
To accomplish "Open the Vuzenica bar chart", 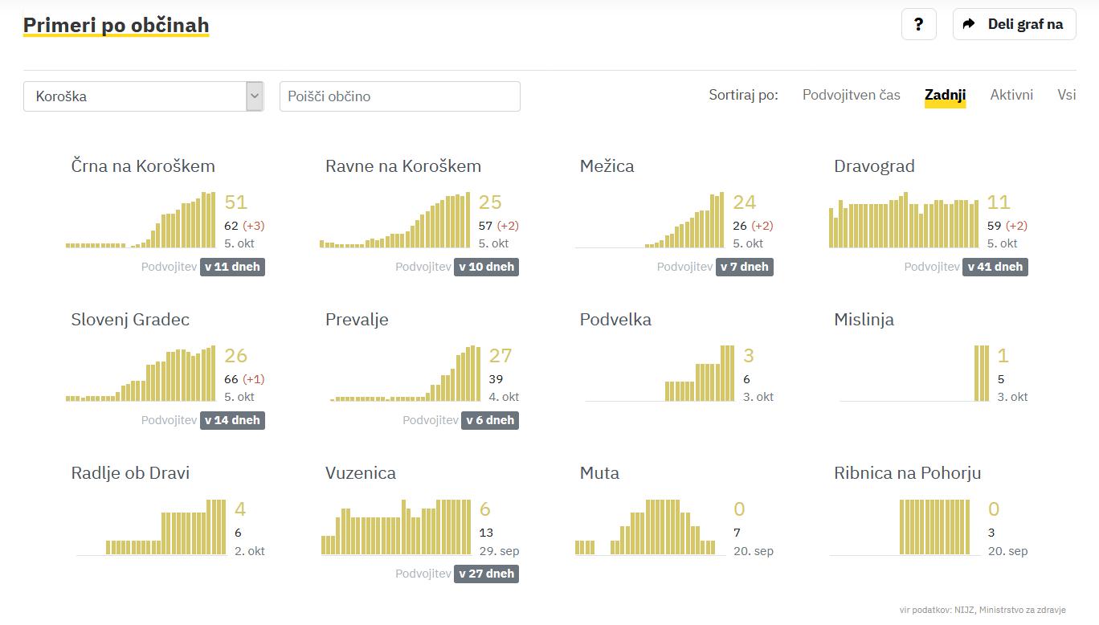I will click(x=395, y=528).
